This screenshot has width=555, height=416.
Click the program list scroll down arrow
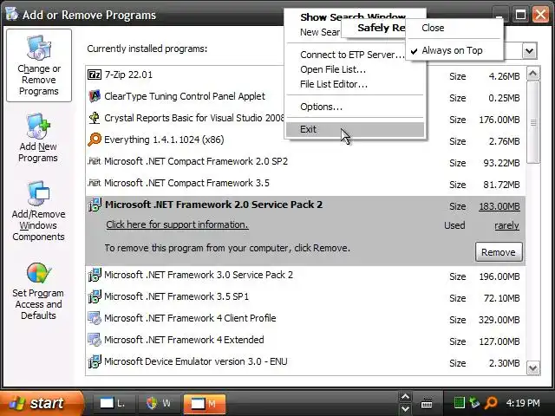click(x=533, y=367)
